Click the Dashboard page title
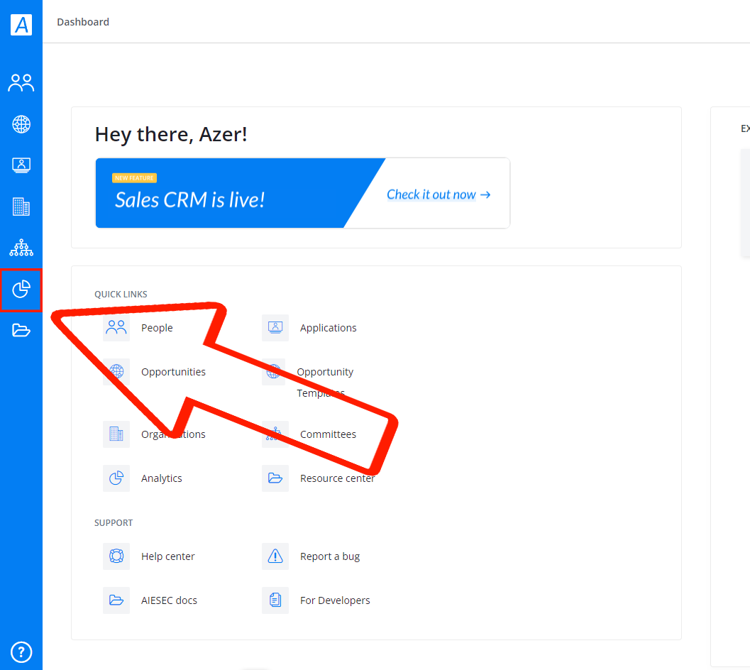This screenshot has height=670, width=750. tap(83, 22)
